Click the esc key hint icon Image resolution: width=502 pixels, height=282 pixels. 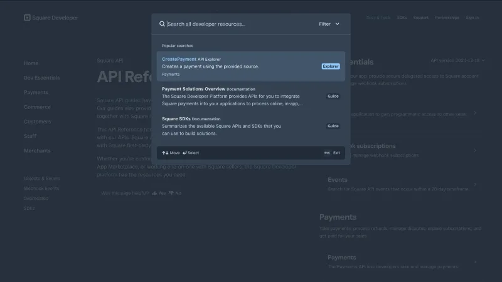(327, 153)
